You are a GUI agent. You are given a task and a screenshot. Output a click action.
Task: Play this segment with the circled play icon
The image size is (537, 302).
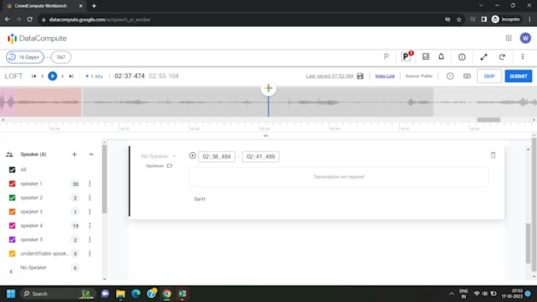[x=193, y=155]
